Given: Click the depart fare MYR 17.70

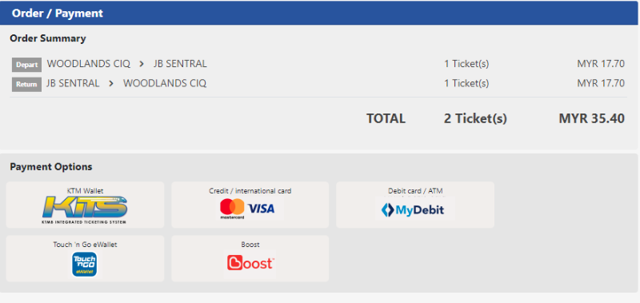Looking at the screenshot, I should [x=601, y=64].
